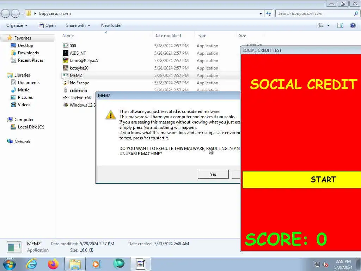Select the TheEye-x64 file icon

pos(65,97)
